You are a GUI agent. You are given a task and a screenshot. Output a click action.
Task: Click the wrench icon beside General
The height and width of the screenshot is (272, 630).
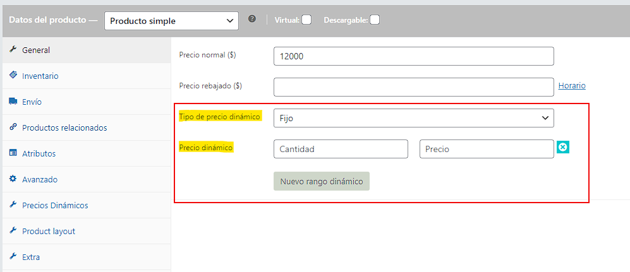coord(13,50)
